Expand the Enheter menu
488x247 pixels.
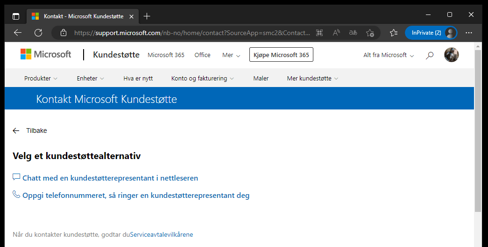90,78
